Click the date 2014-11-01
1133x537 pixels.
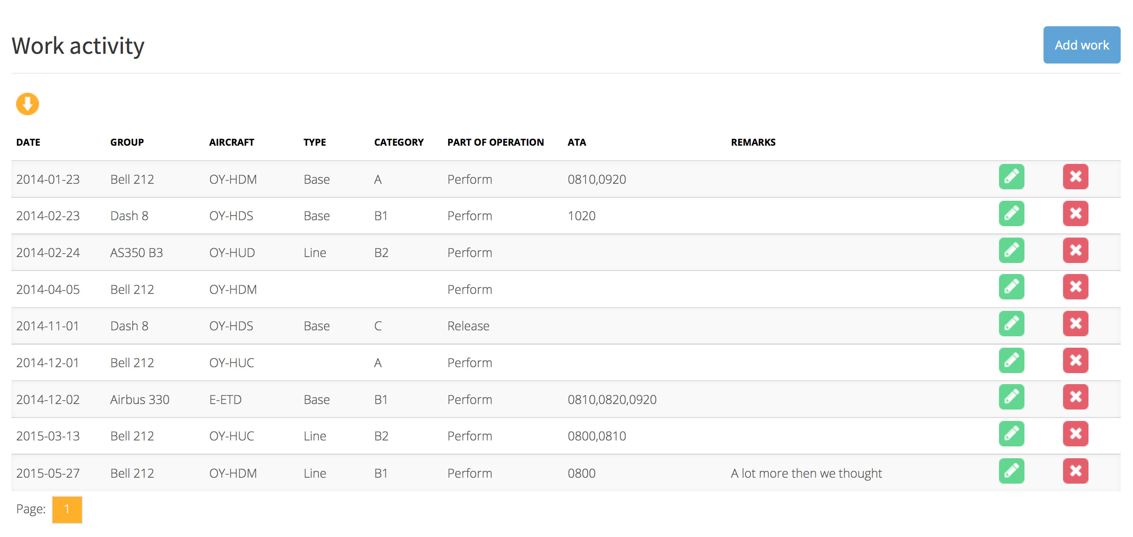coord(47,326)
